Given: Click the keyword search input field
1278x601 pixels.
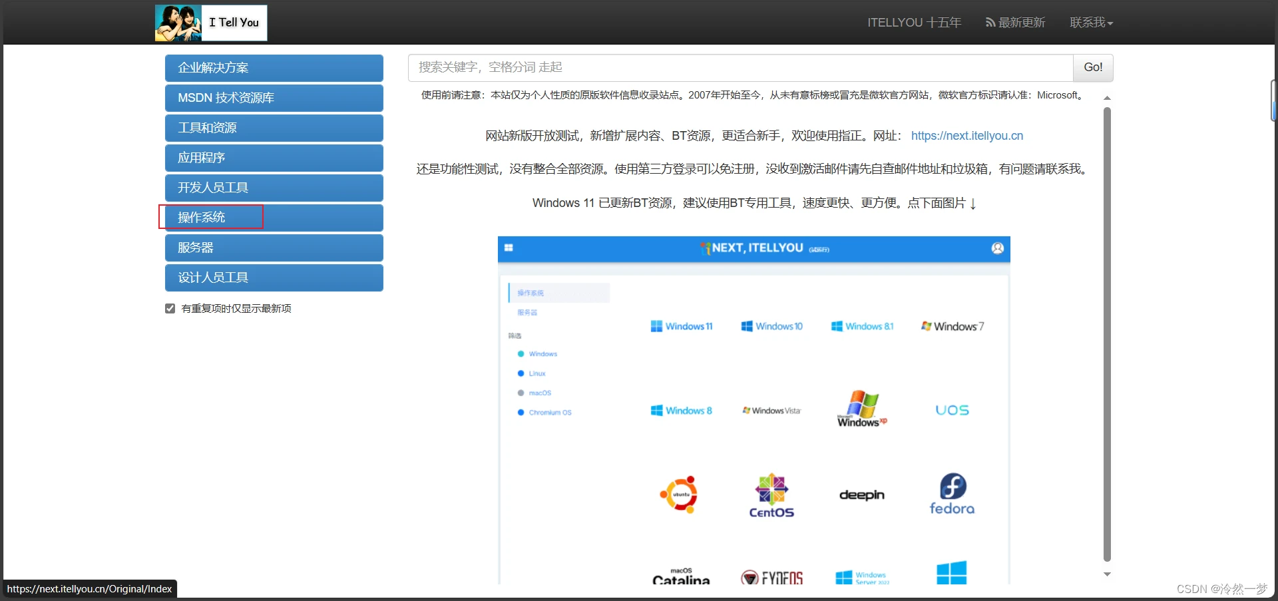Looking at the screenshot, I should tap(740, 67).
